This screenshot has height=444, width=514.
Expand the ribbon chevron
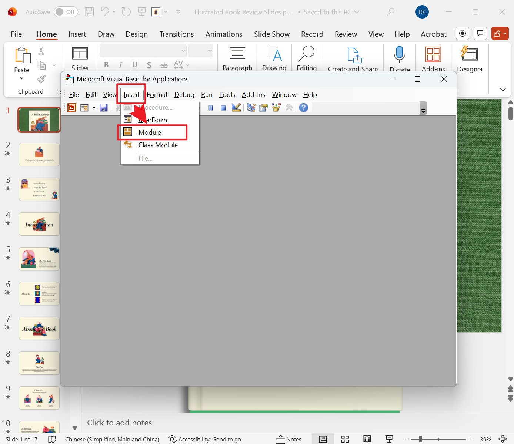[503, 90]
